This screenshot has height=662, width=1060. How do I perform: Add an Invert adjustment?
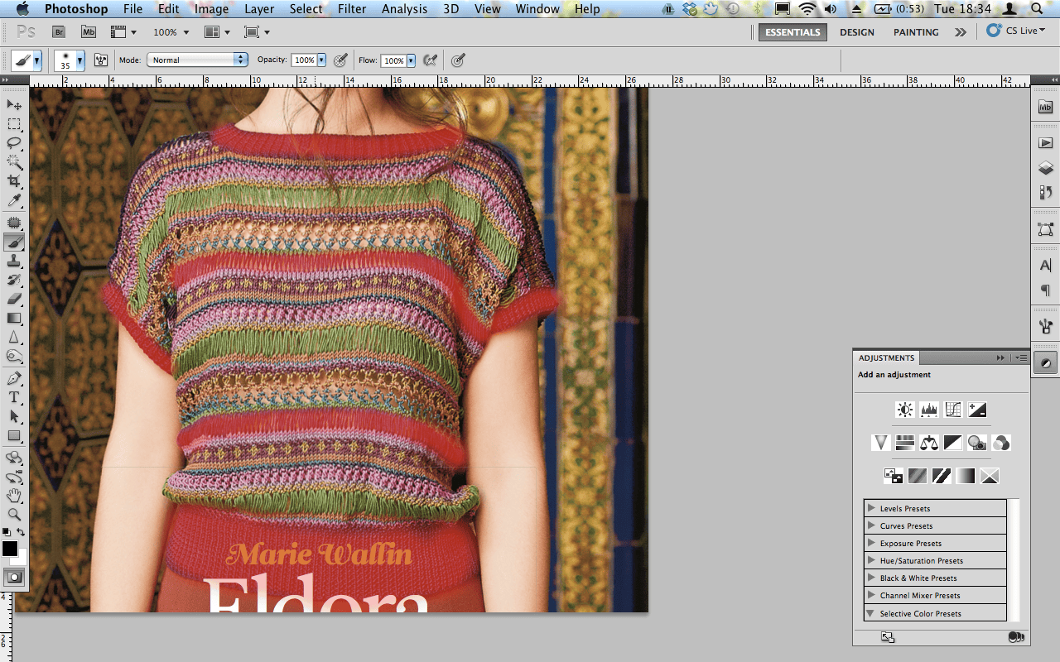coord(893,476)
